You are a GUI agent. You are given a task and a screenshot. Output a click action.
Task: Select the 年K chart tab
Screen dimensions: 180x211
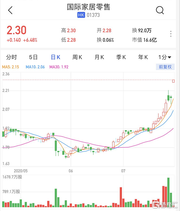pos(143,57)
